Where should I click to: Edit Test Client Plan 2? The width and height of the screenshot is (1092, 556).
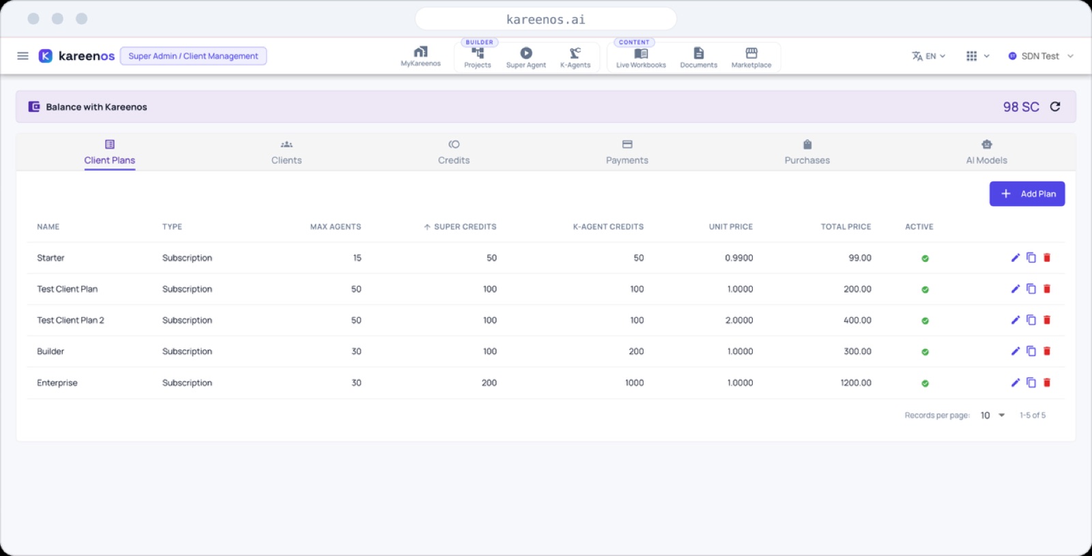1016,320
